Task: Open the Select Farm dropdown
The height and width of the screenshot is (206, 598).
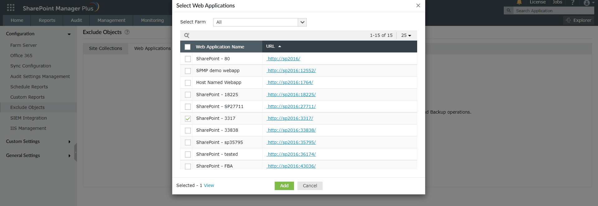Action: click(x=260, y=22)
